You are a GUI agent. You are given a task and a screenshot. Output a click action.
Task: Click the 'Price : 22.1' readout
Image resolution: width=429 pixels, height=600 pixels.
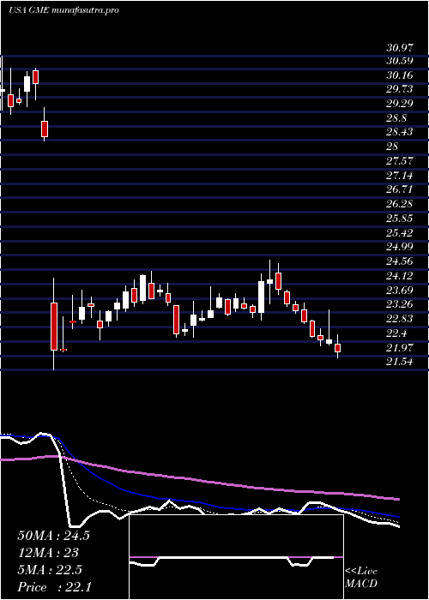click(x=54, y=586)
